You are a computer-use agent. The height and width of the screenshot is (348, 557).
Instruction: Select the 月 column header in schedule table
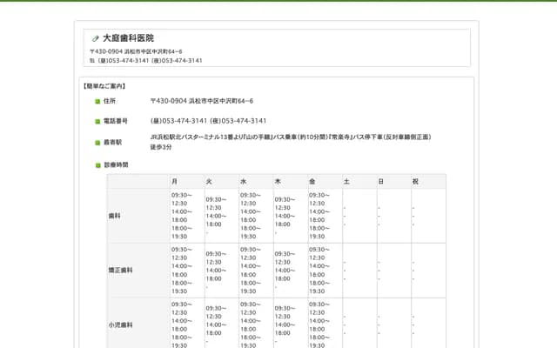click(x=175, y=181)
